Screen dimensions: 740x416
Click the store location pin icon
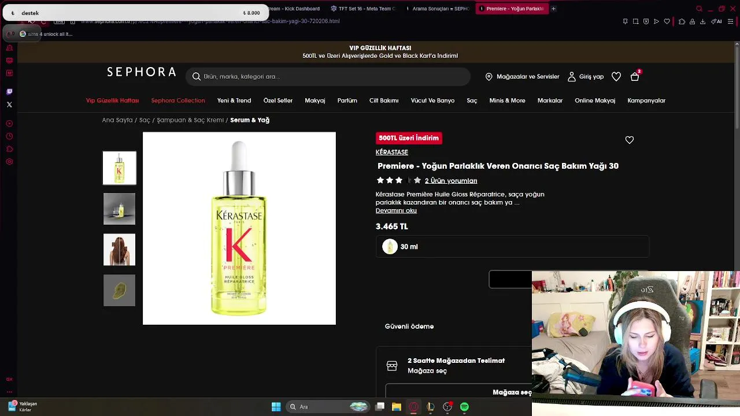click(x=489, y=77)
